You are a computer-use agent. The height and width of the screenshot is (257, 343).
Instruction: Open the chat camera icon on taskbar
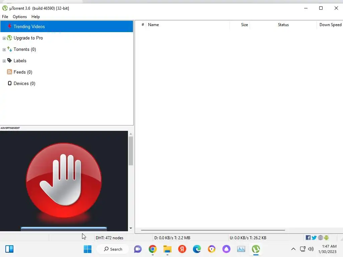click(138, 249)
